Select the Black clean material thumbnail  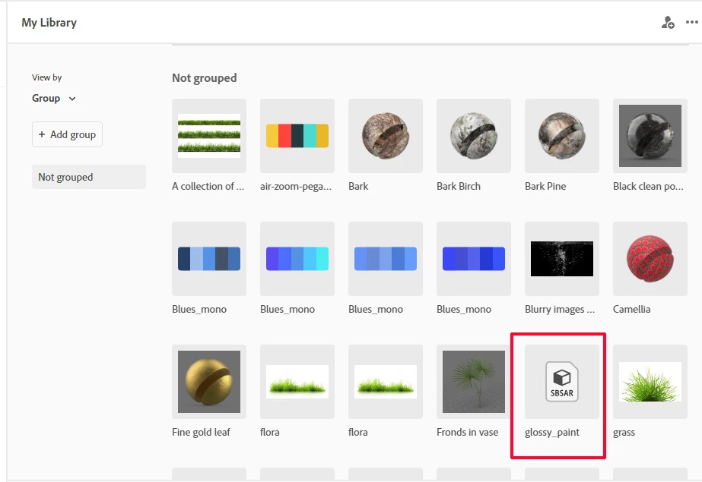click(650, 136)
